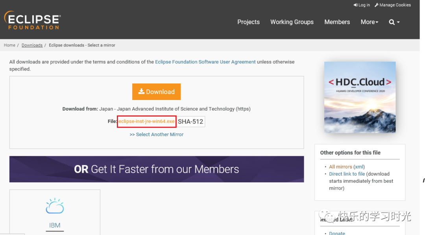
Task: Show the SHA-512 checksum
Action: tap(190, 121)
